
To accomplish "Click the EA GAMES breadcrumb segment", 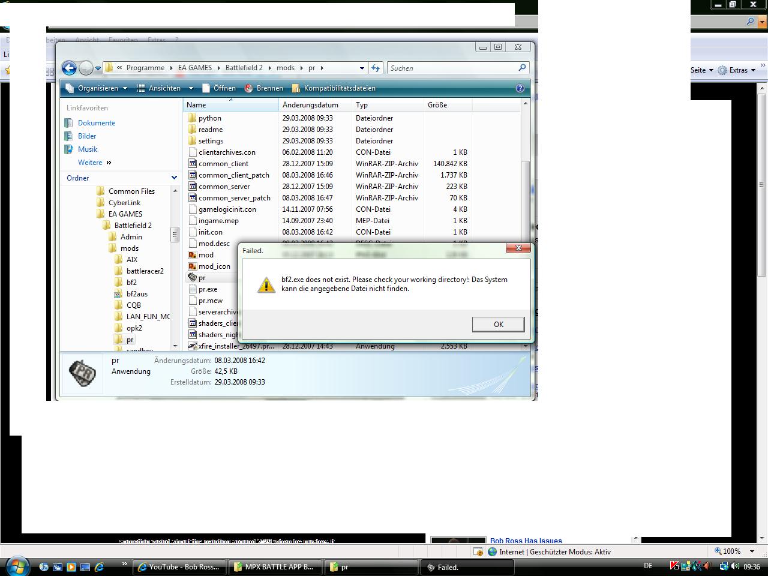I will (195, 68).
